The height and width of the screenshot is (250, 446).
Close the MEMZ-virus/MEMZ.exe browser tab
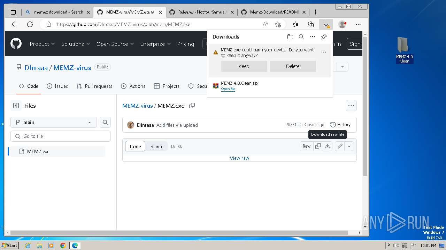160,12
